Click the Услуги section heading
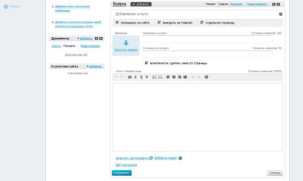 [120, 4]
